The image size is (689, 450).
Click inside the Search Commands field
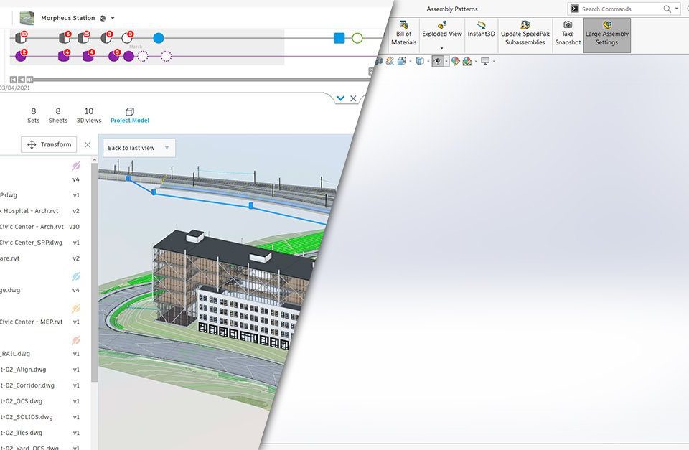621,9
